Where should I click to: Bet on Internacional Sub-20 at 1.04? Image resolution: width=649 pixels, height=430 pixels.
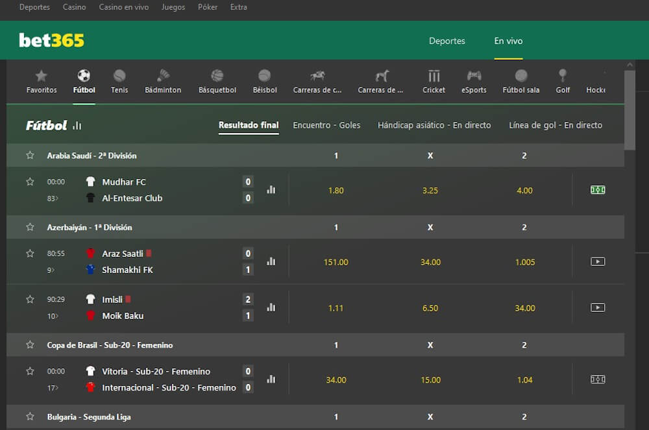[x=525, y=379]
